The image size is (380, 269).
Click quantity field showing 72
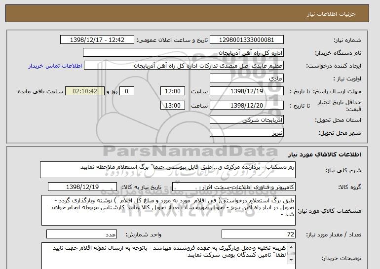point(259,234)
